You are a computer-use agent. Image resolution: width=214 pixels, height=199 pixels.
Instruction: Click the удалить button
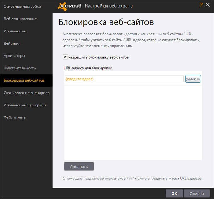pos(193,79)
